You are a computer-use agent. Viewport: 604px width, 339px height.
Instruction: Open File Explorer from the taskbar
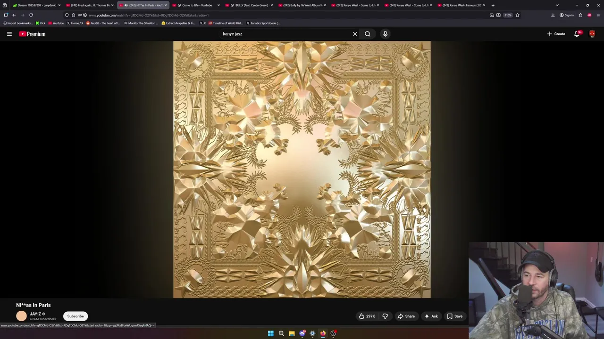pos(292,333)
